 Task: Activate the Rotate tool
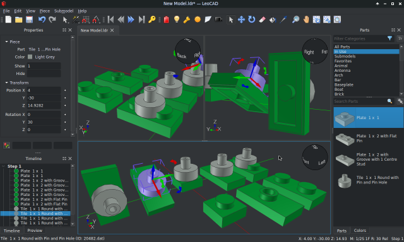[251, 20]
